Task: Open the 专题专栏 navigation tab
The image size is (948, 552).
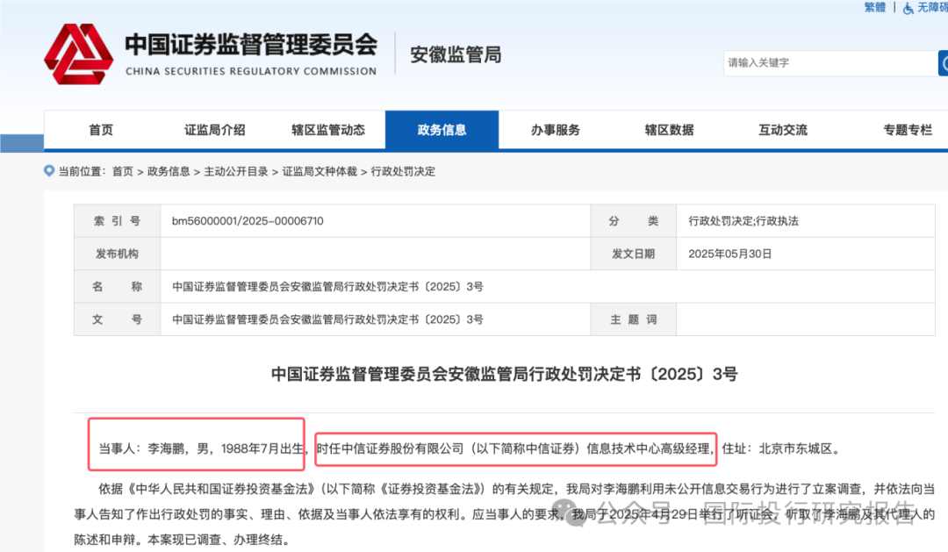Action: point(908,129)
